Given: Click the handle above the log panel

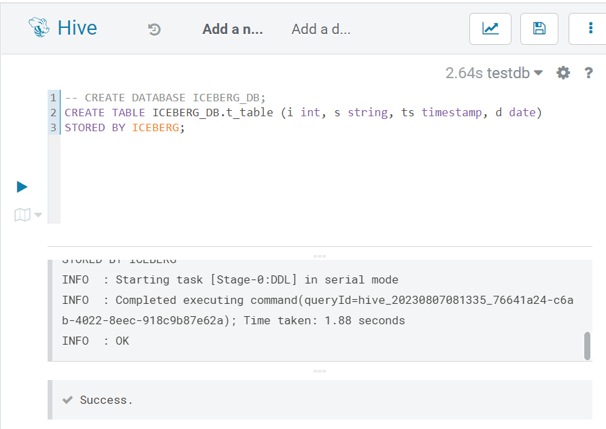Looking at the screenshot, I should [x=320, y=256].
